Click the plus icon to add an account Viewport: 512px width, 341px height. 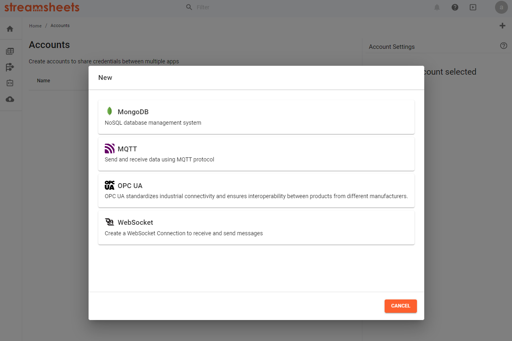tap(502, 26)
